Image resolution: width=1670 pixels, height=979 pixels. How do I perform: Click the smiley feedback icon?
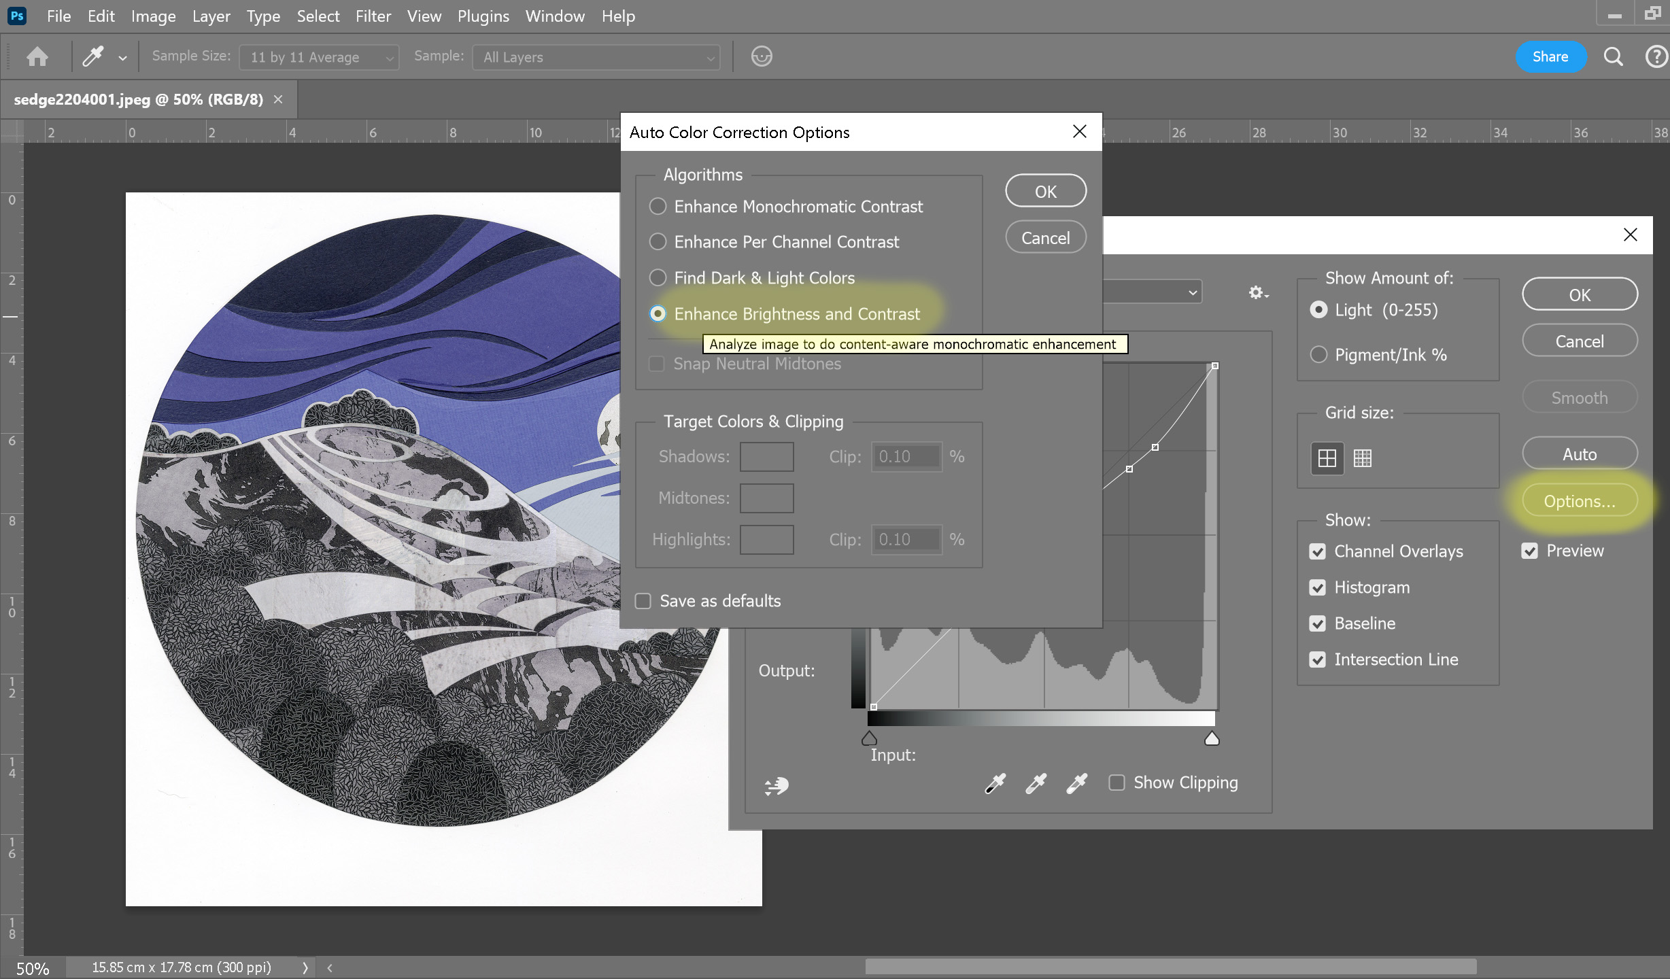click(761, 56)
